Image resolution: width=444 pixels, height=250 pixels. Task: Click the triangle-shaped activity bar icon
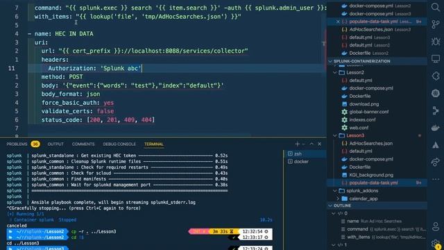[436, 145]
